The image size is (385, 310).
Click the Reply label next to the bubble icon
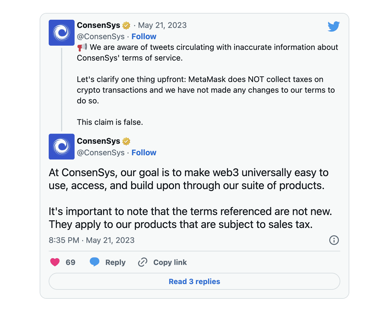coord(115,262)
